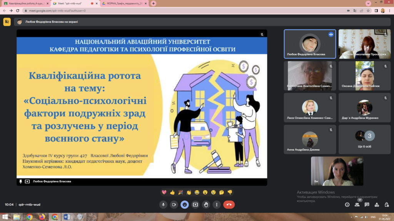Show the participants list panel
The width and height of the screenshot is (394, 221).
pyautogui.click(x=357, y=205)
